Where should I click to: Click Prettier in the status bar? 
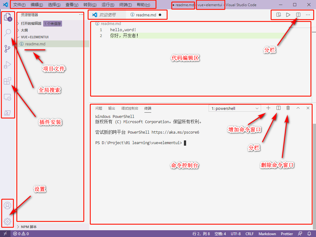(x=287, y=234)
